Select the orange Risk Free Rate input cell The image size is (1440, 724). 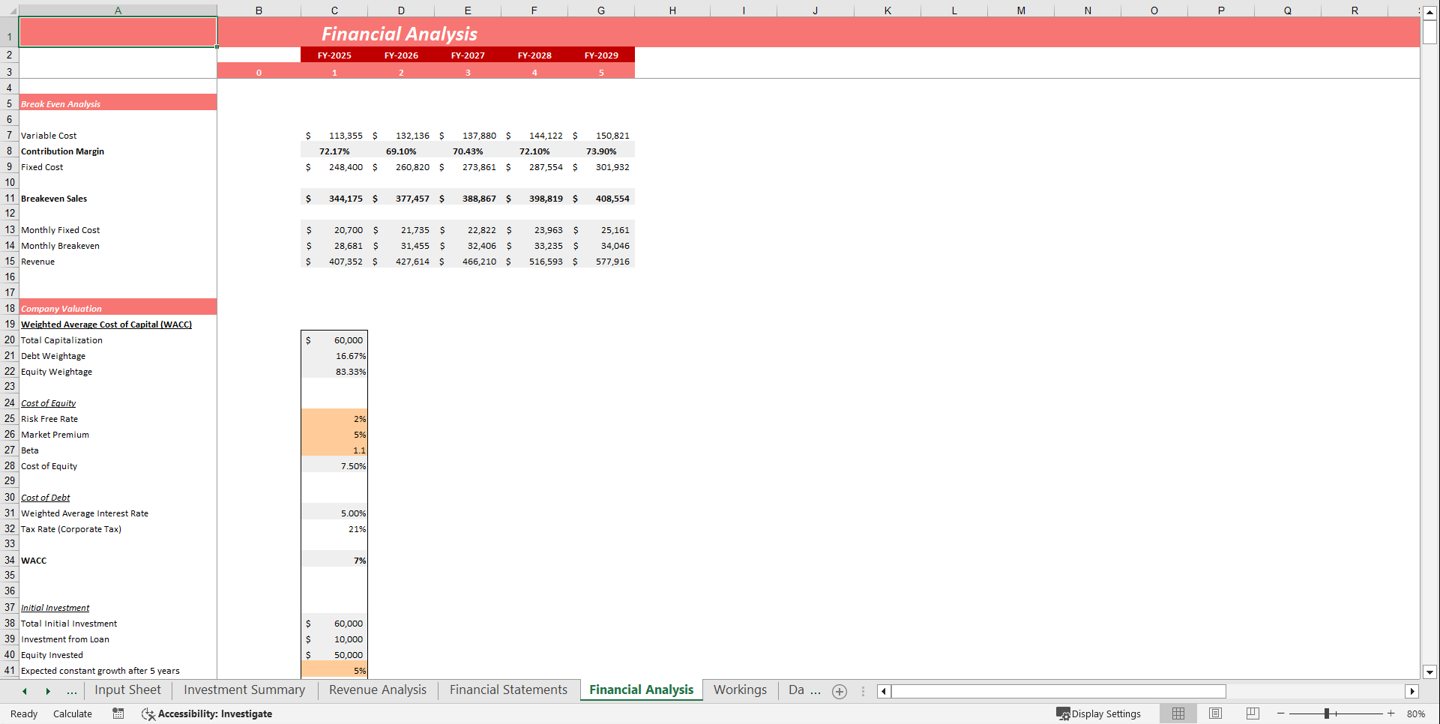coord(334,418)
